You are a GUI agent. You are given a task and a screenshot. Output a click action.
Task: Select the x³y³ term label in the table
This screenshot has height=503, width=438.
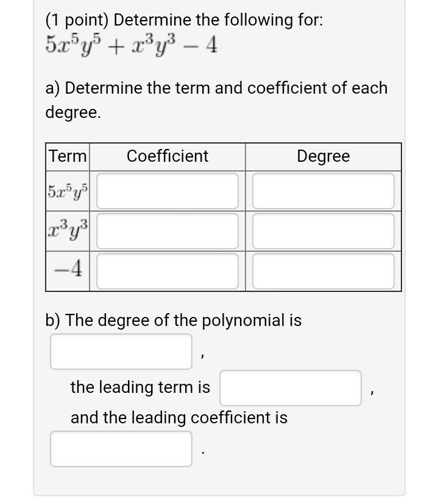click(x=67, y=230)
